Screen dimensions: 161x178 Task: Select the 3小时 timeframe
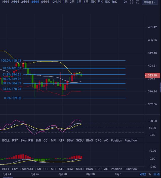point(25,2)
